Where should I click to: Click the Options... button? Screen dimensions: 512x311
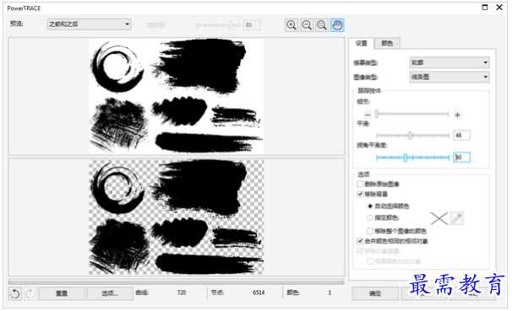[110, 293]
